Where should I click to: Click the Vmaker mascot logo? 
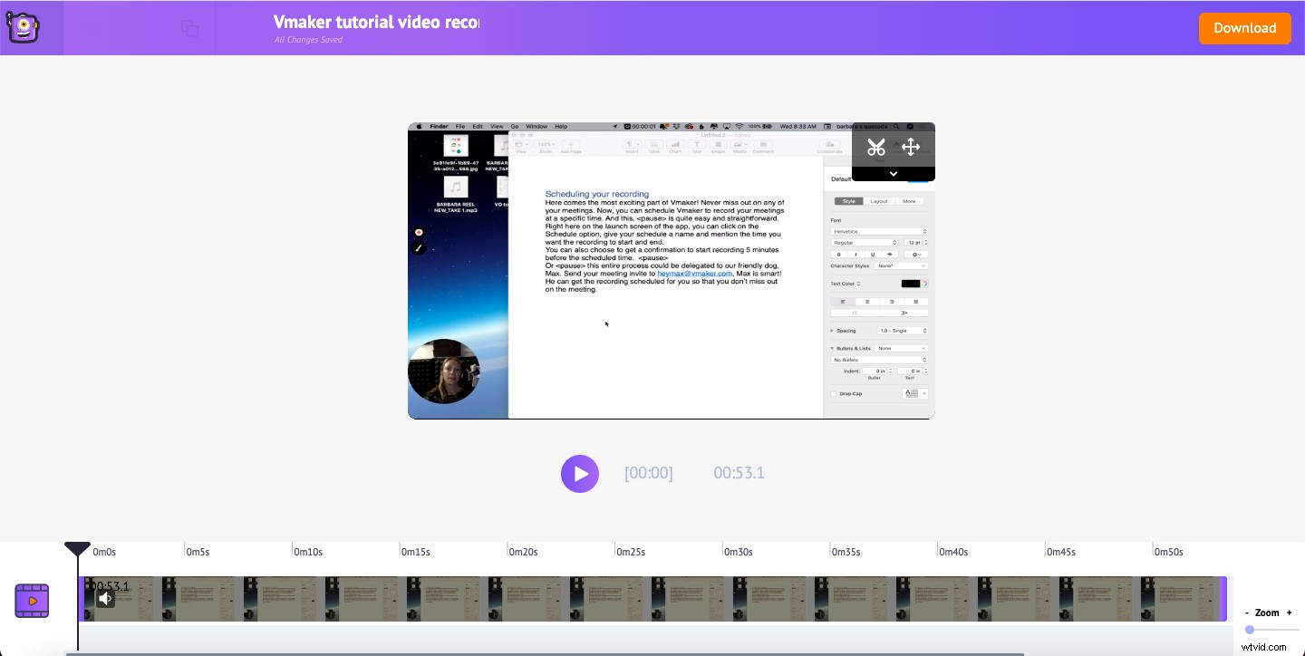[24, 27]
